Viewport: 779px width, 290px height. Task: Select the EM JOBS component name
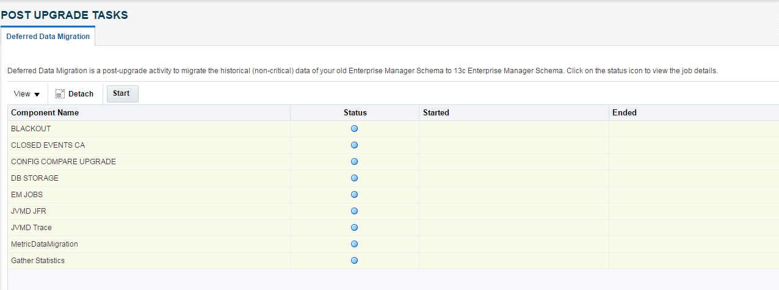pos(27,195)
